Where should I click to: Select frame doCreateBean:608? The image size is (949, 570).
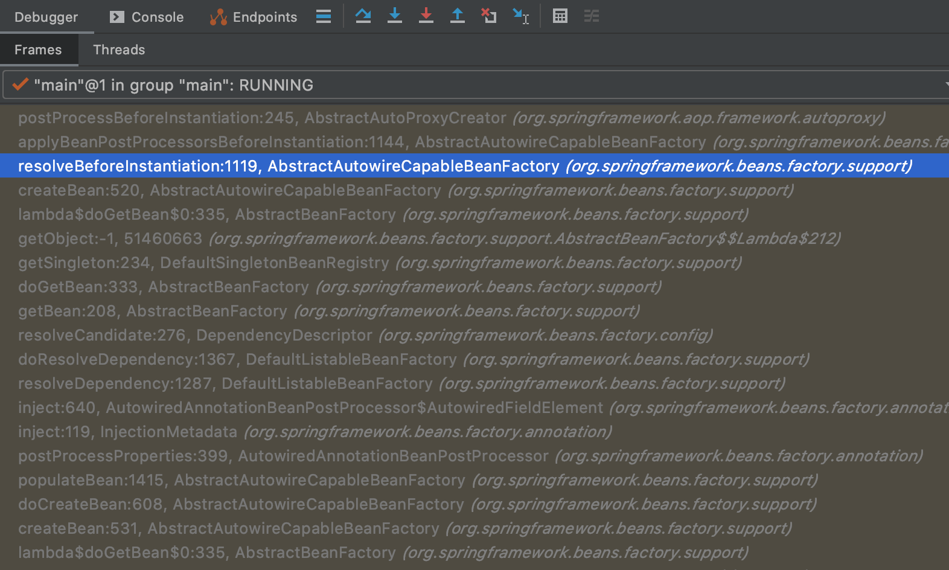pyautogui.click(x=474, y=504)
